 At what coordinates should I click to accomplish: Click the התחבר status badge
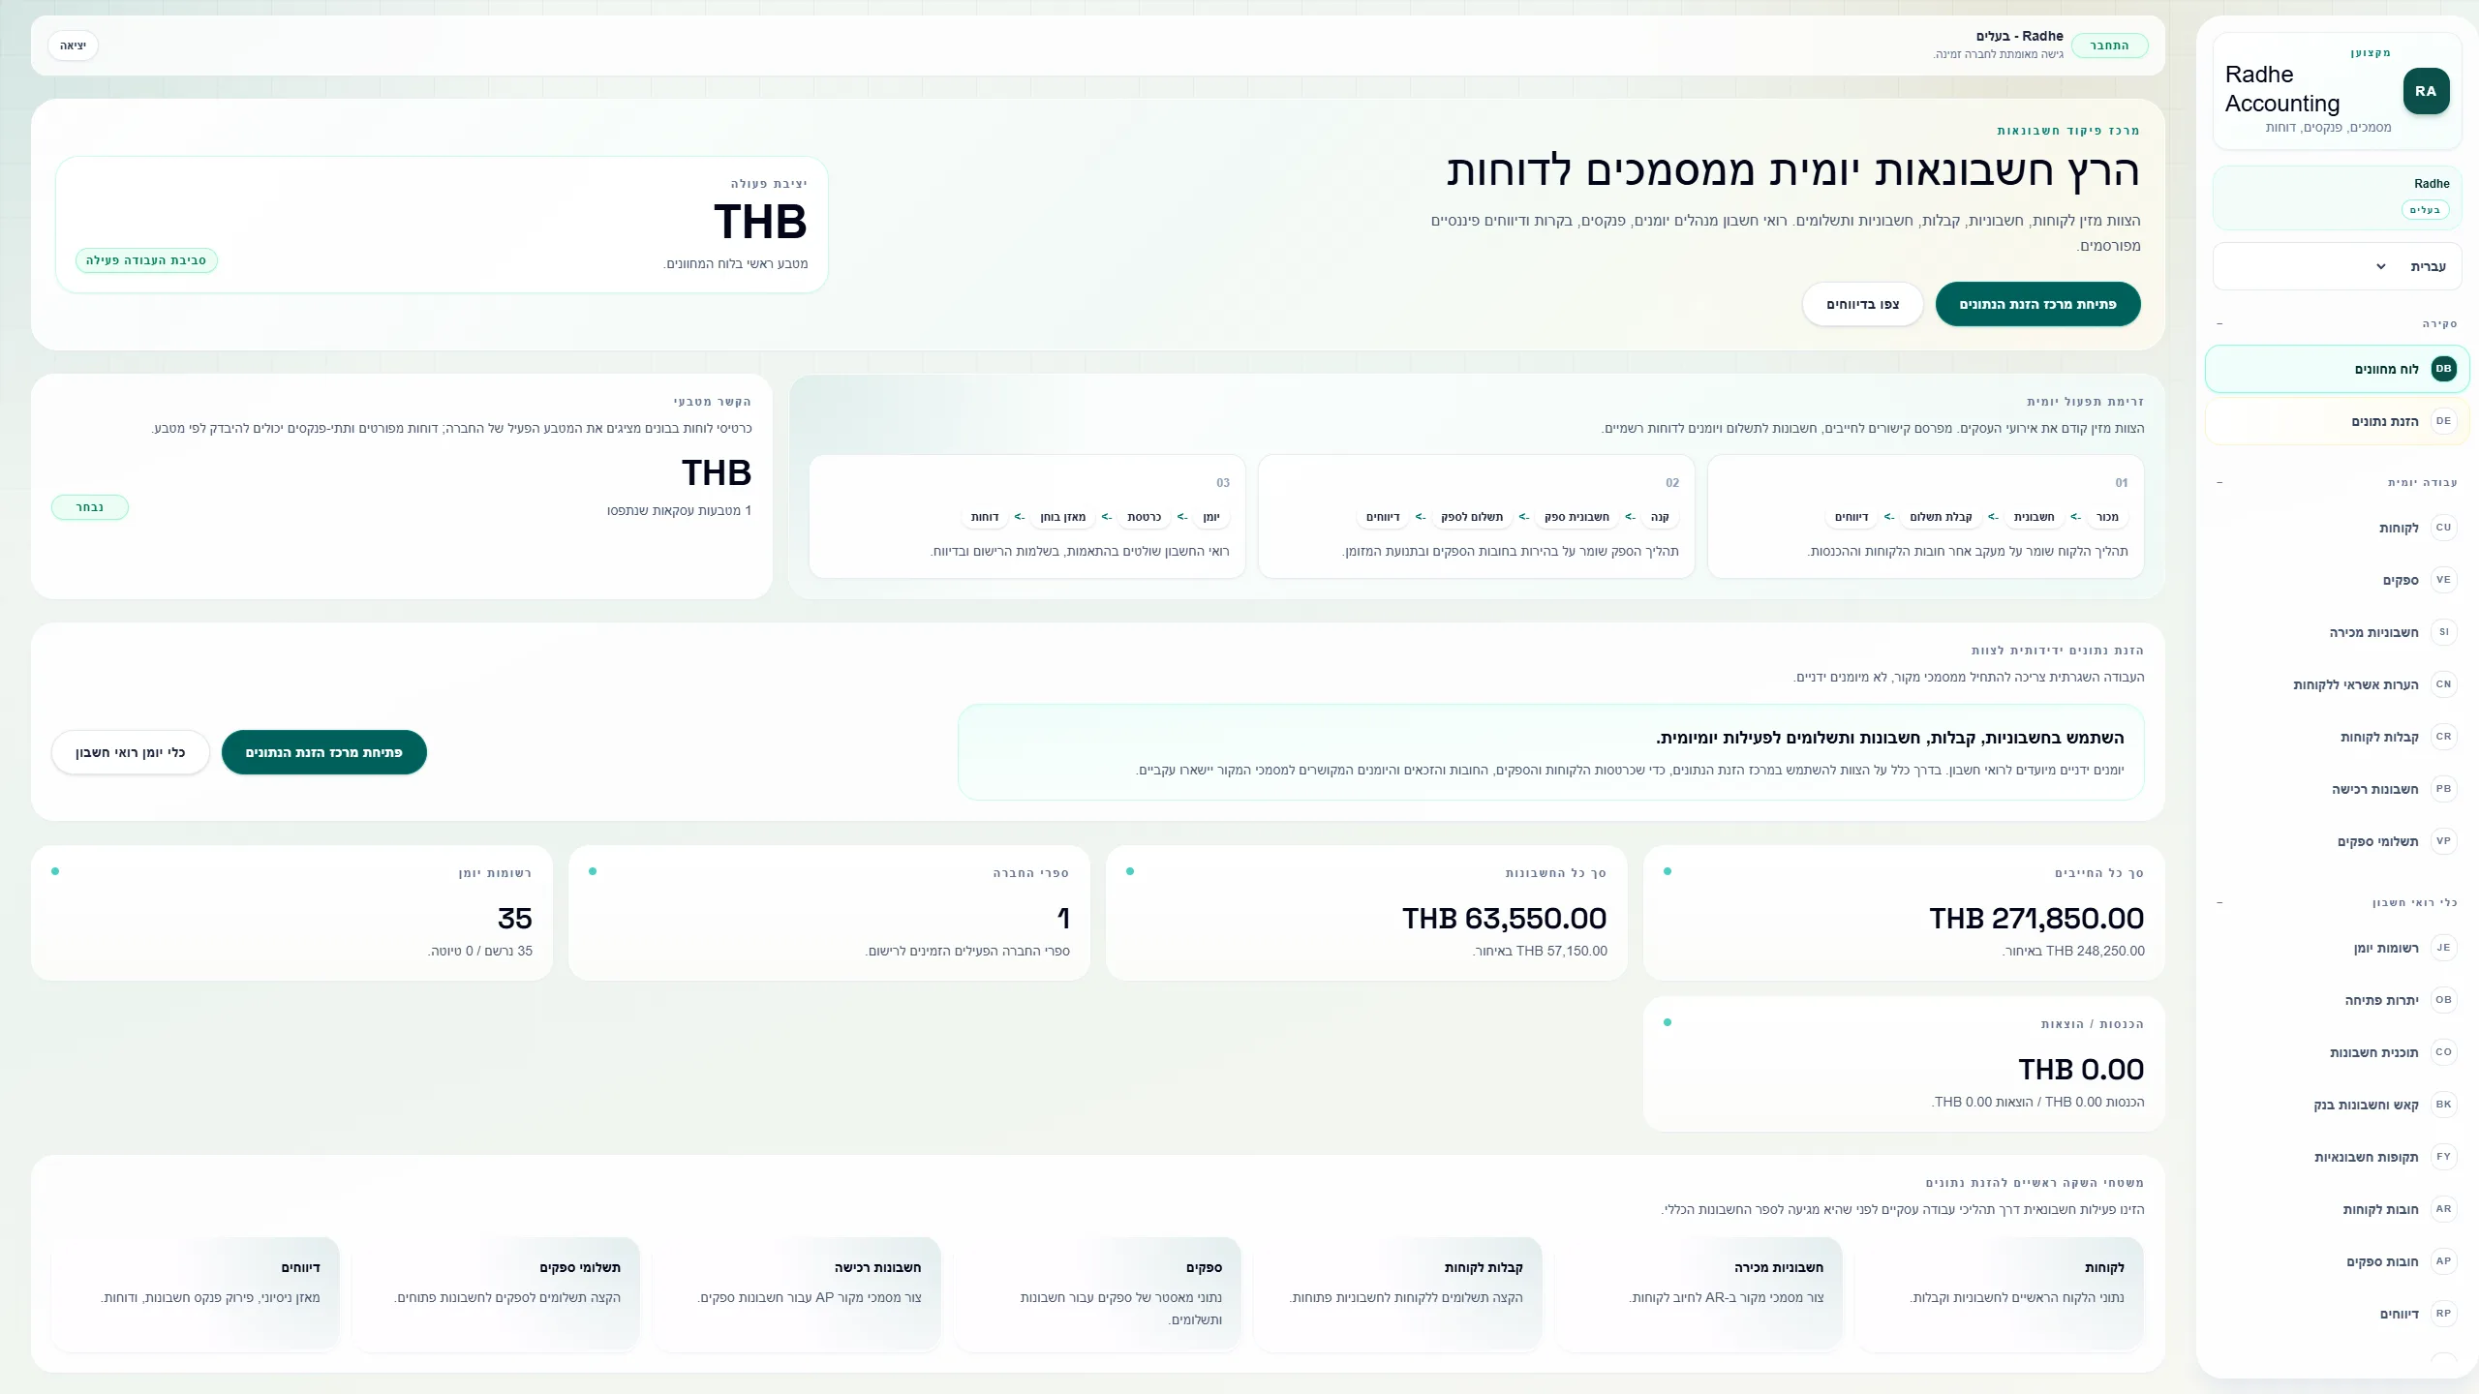point(2109,45)
